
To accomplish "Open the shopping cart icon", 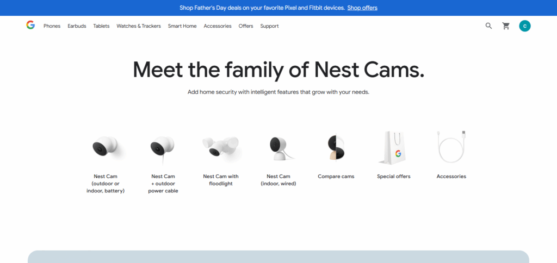I will [506, 26].
